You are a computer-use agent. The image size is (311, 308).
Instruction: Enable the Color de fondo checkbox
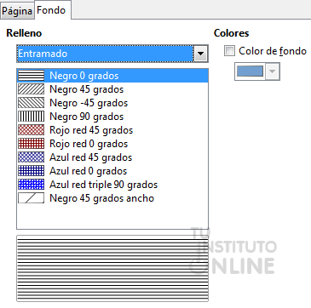pos(229,51)
